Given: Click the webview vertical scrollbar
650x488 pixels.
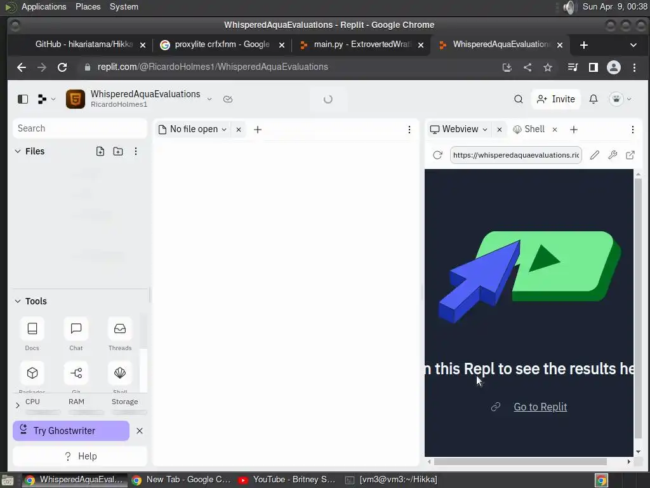Looking at the screenshot, I should 638,307.
